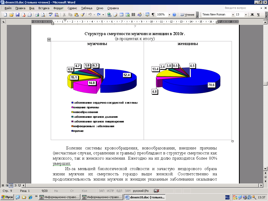The height and width of the screenshot is (201, 268).
Task: Toggle the Drawing toolbar icon
Action: coord(139,15)
